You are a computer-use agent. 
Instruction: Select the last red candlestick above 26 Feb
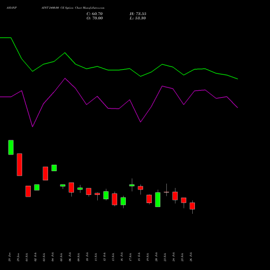(192, 206)
